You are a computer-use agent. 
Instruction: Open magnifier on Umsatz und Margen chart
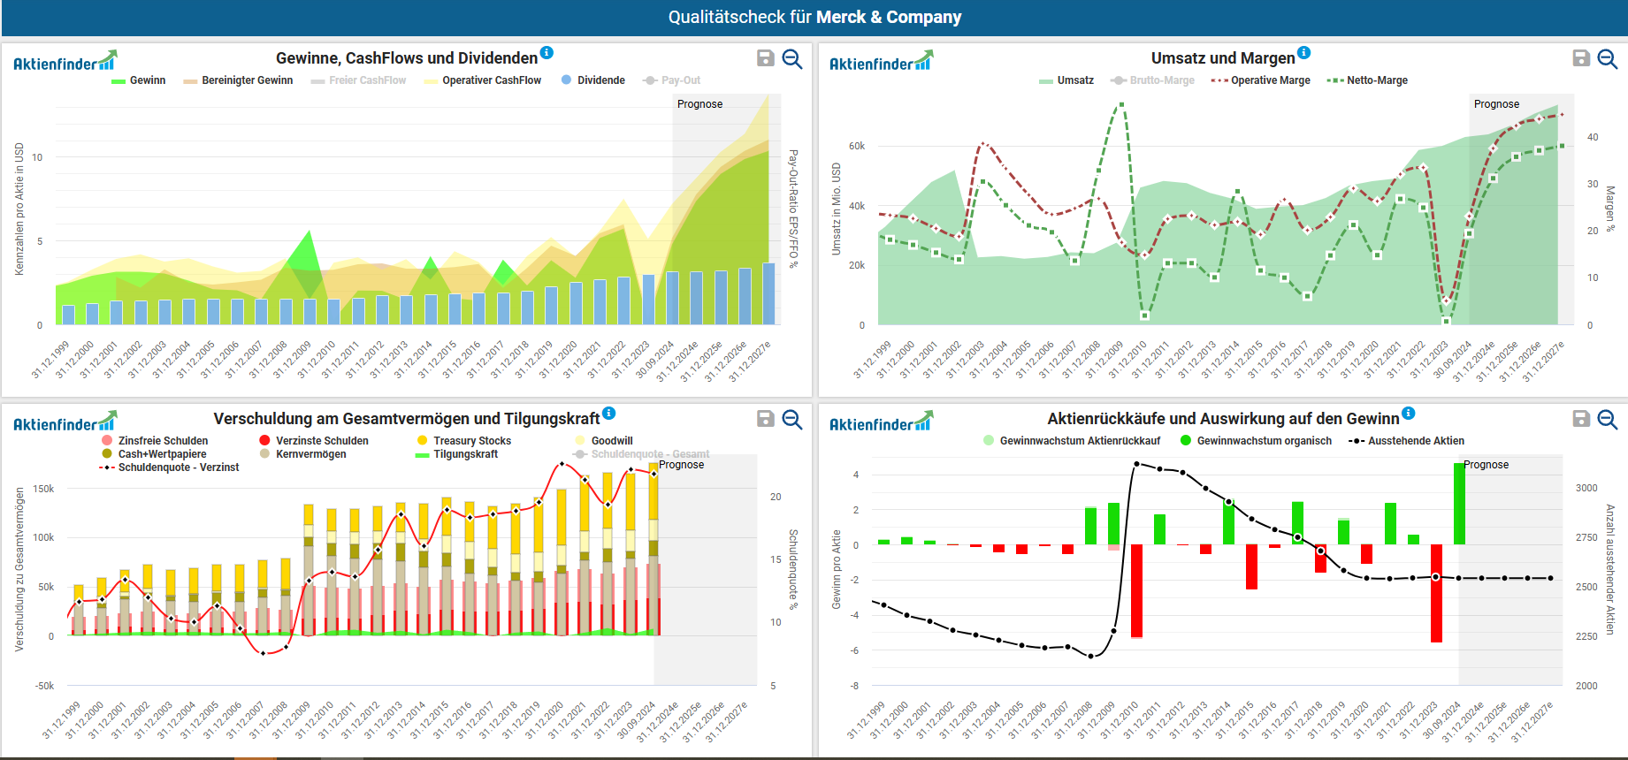pos(1608,58)
